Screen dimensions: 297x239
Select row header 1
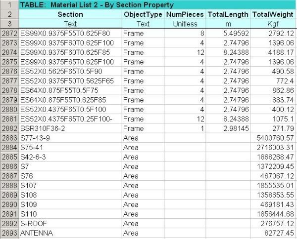point(9,5)
